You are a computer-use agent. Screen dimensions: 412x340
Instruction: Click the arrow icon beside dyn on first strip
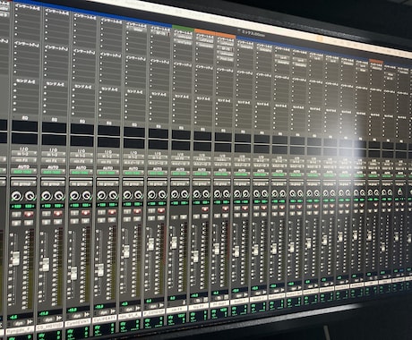30,321
